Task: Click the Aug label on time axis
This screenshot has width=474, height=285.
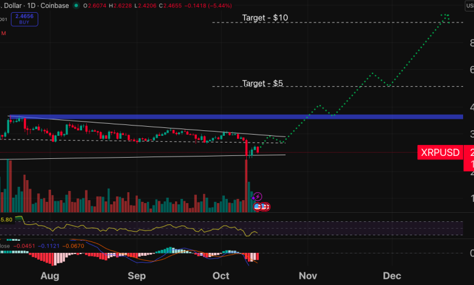Action: coord(50,275)
